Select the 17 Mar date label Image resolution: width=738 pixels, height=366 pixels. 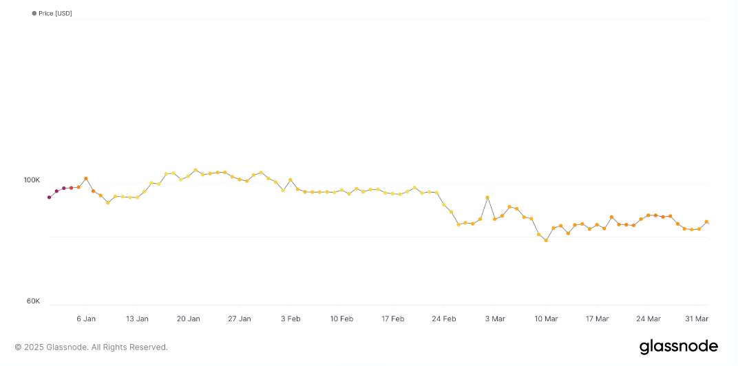tap(597, 319)
